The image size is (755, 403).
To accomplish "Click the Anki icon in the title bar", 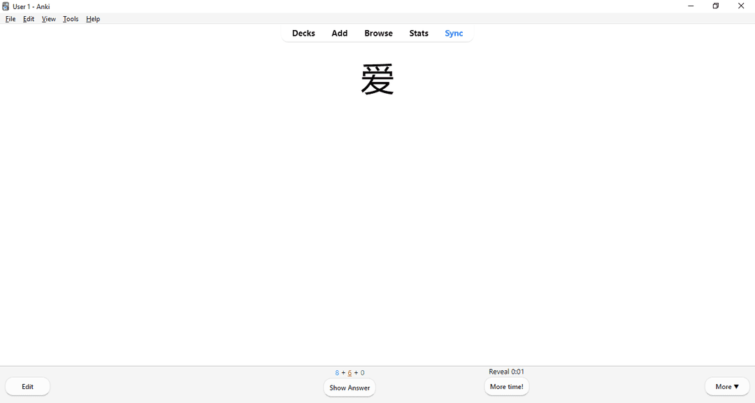I will click(6, 6).
